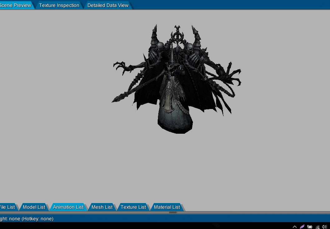Viewport: 330px width, 229px height.
Task: Show hidden system tray icons chevron
Action: (x=295, y=227)
